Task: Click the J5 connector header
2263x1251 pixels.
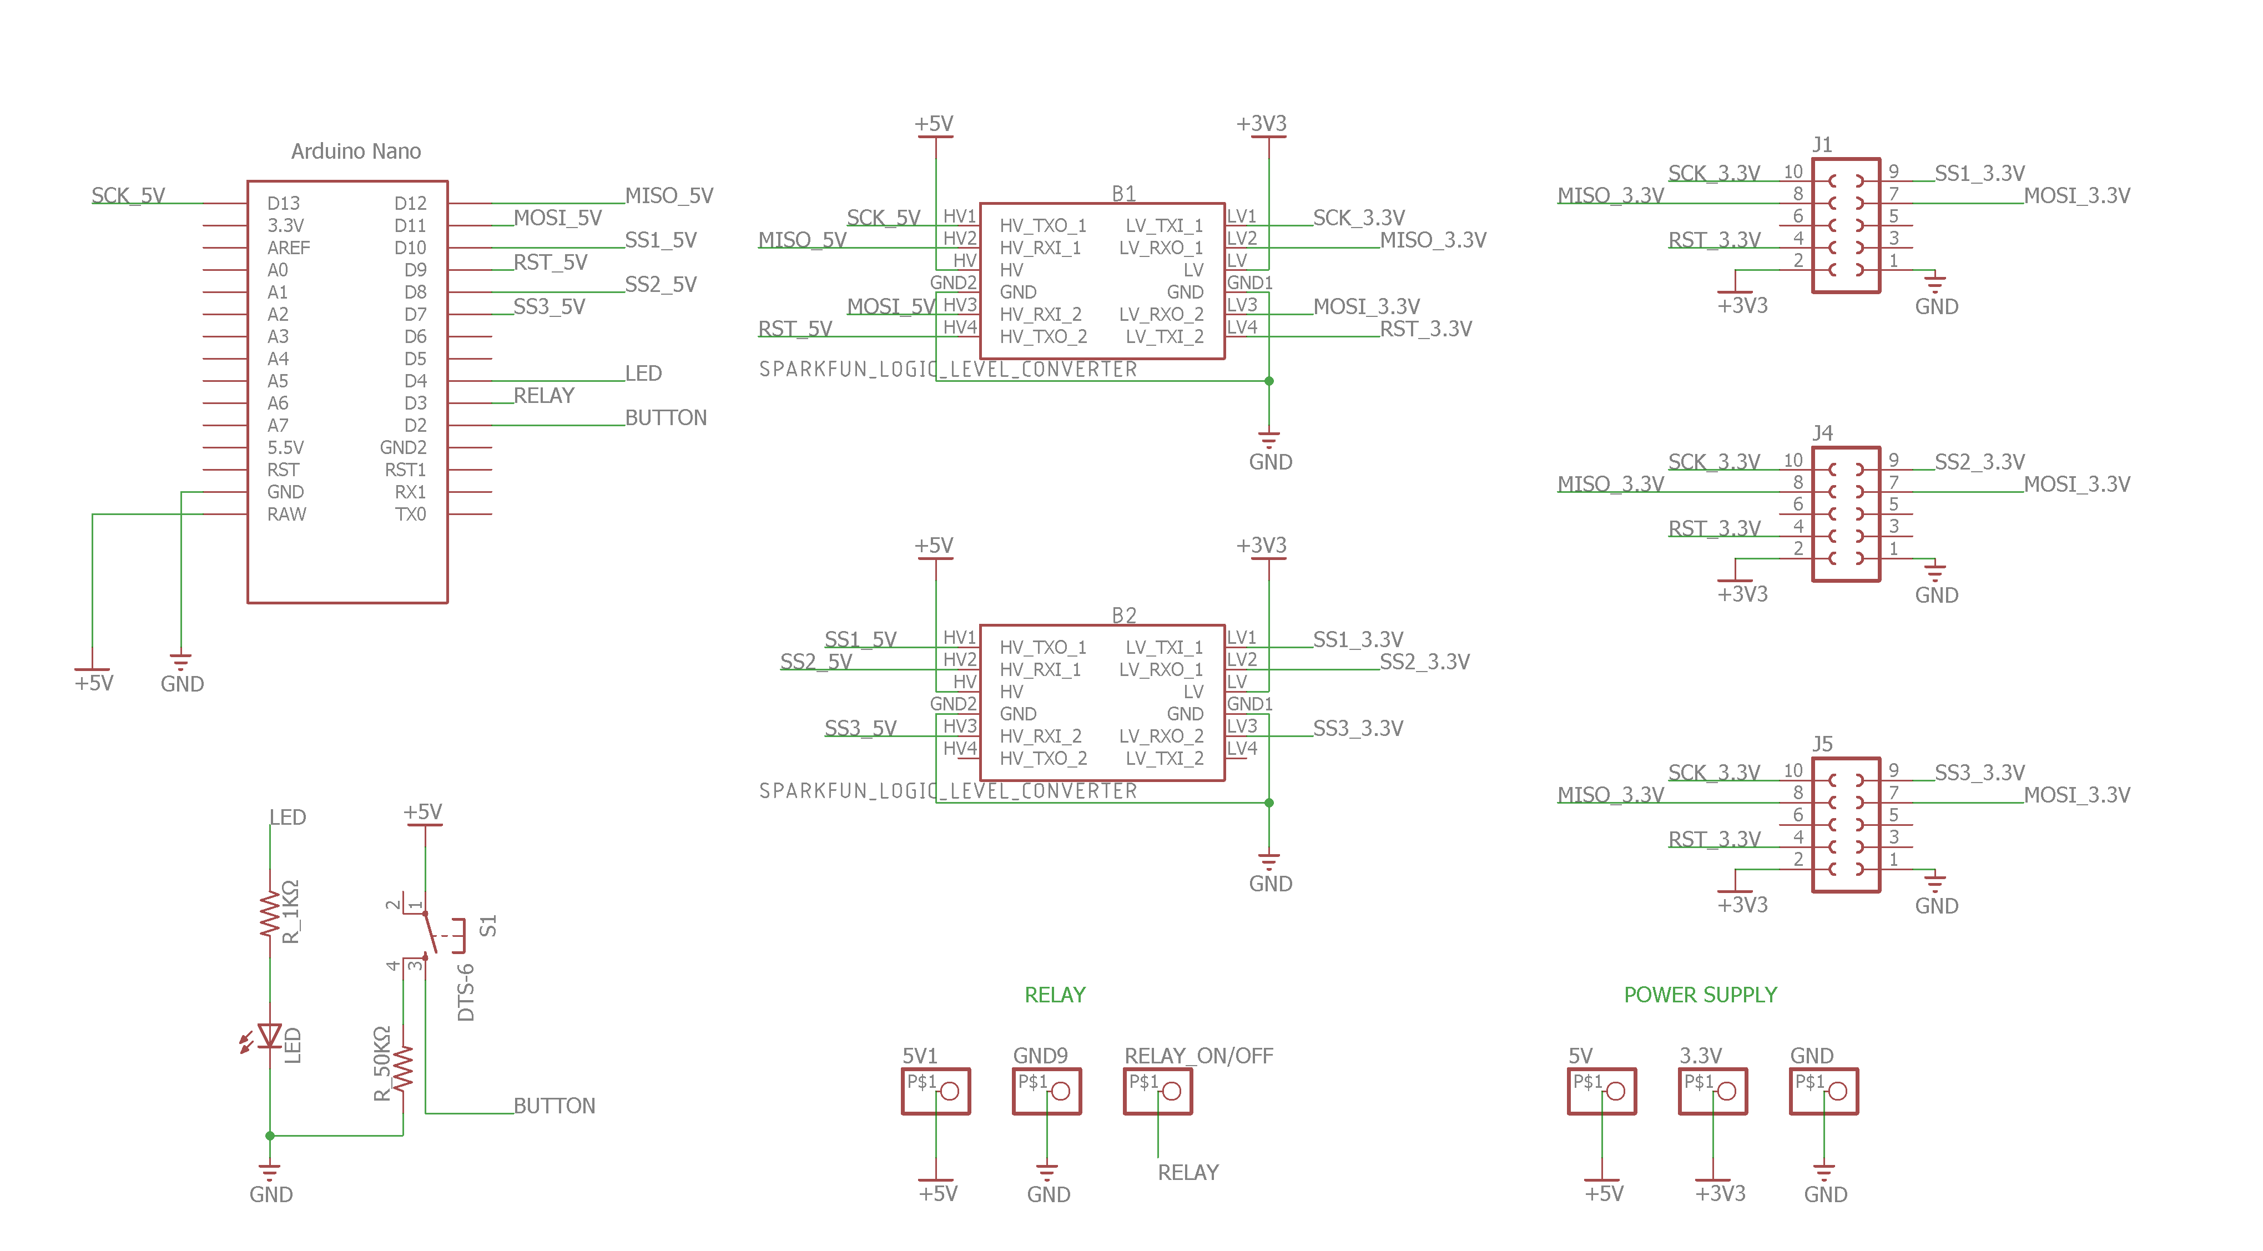Action: pos(1846,825)
